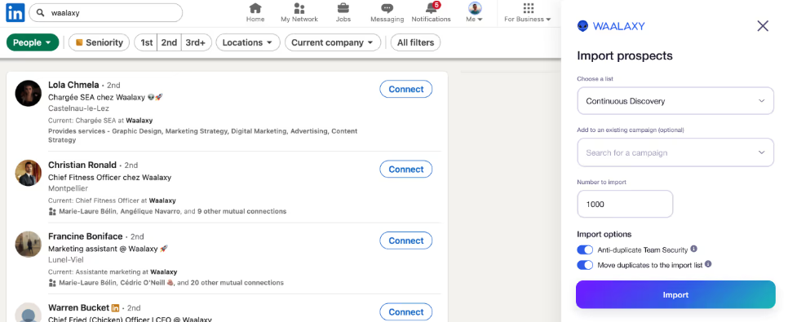Select the Seniority filter

click(x=99, y=42)
